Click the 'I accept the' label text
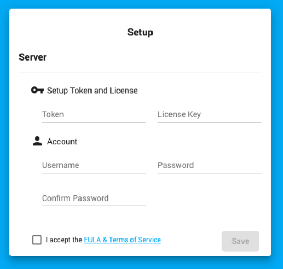283x269 pixels. click(64, 240)
